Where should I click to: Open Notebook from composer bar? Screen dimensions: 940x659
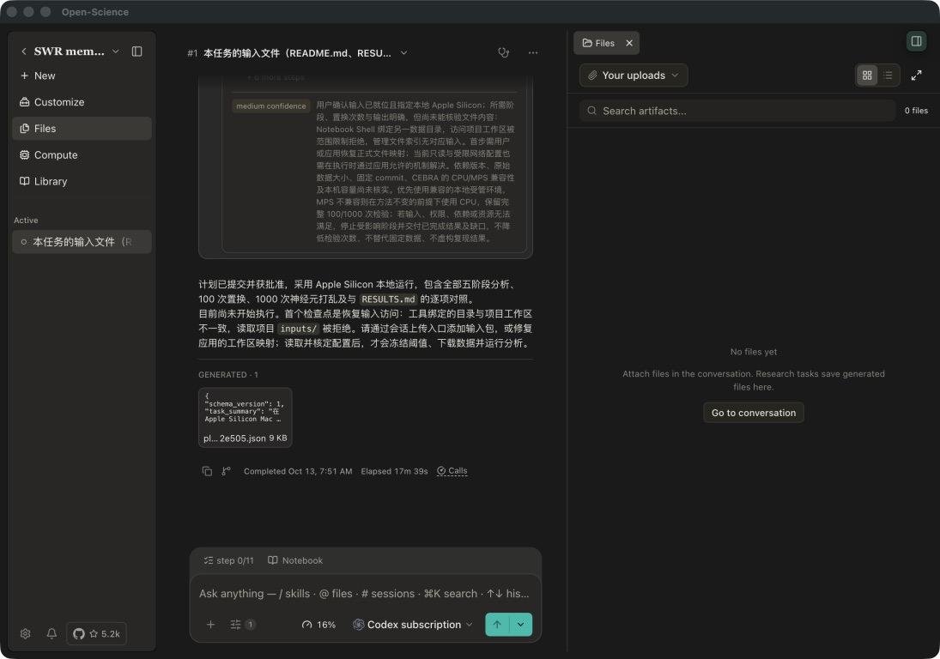(x=295, y=560)
